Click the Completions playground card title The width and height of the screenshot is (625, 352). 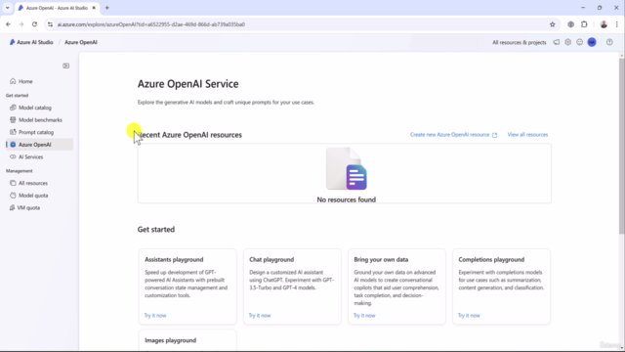point(491,259)
